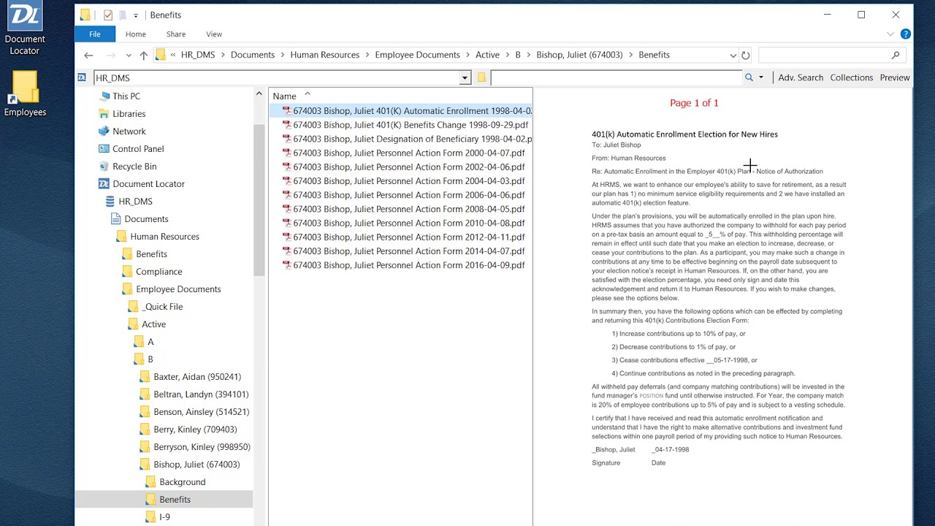Select Libraries in the navigation tree
The image size is (935, 526).
tap(129, 114)
